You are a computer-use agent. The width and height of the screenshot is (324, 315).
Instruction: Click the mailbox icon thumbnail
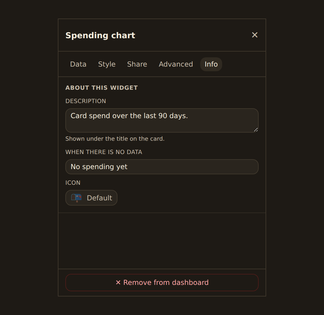tap(76, 198)
